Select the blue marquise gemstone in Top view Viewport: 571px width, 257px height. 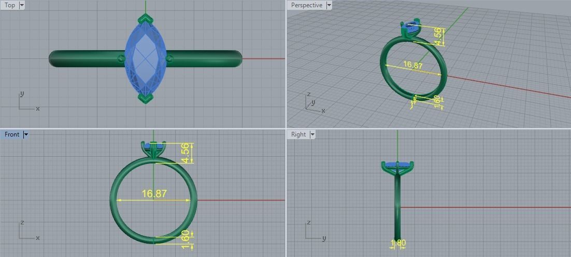[146, 58]
